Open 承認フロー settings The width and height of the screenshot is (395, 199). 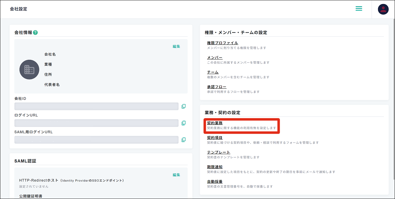coord(216,87)
